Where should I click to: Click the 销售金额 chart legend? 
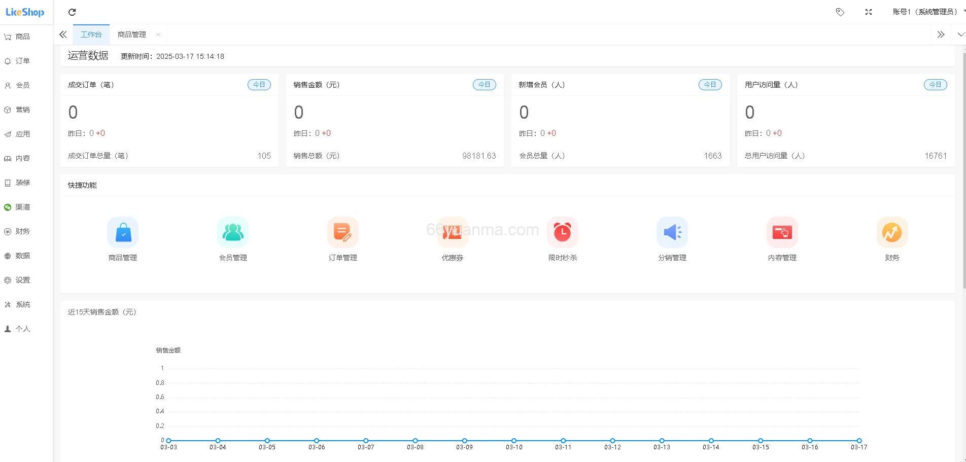coord(168,350)
